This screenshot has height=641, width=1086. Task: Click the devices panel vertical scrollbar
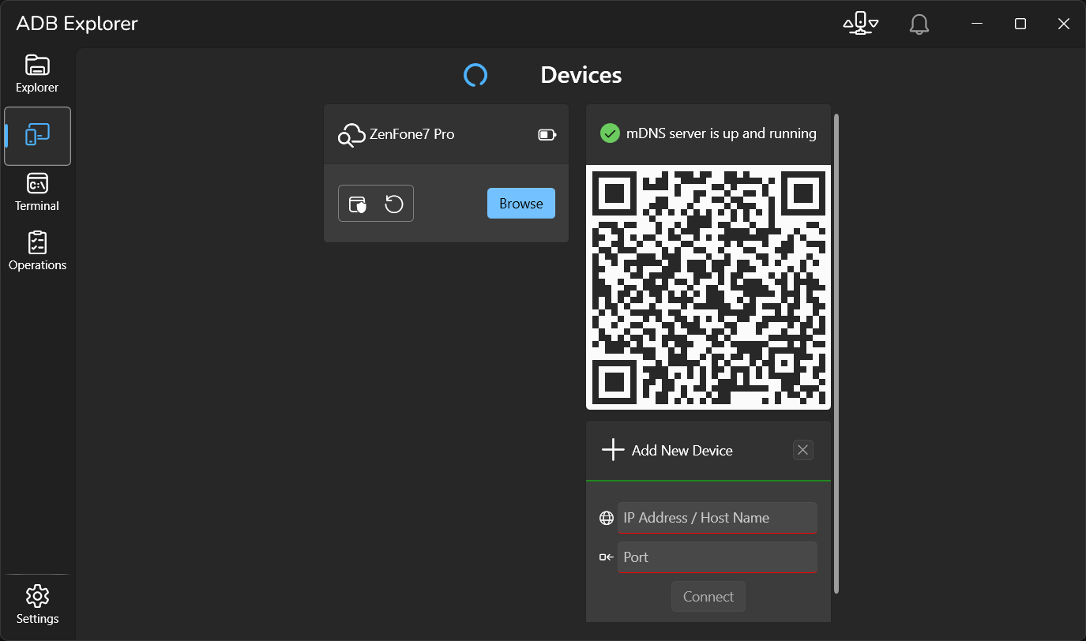click(x=836, y=354)
